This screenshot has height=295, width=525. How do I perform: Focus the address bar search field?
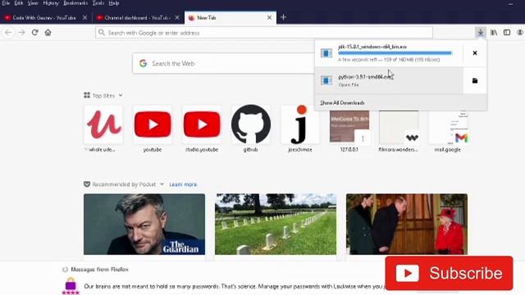tap(264, 33)
